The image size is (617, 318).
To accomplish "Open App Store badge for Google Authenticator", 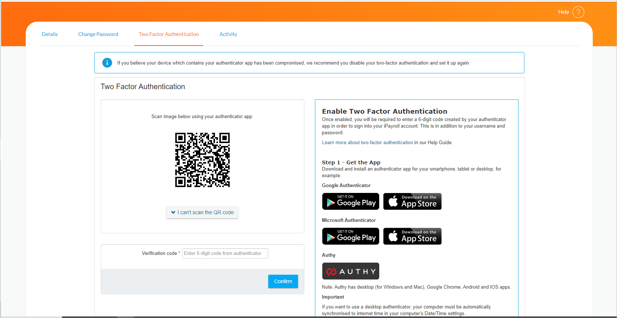I will pyautogui.click(x=412, y=201).
